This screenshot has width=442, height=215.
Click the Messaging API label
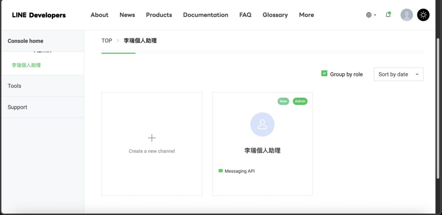(x=239, y=171)
